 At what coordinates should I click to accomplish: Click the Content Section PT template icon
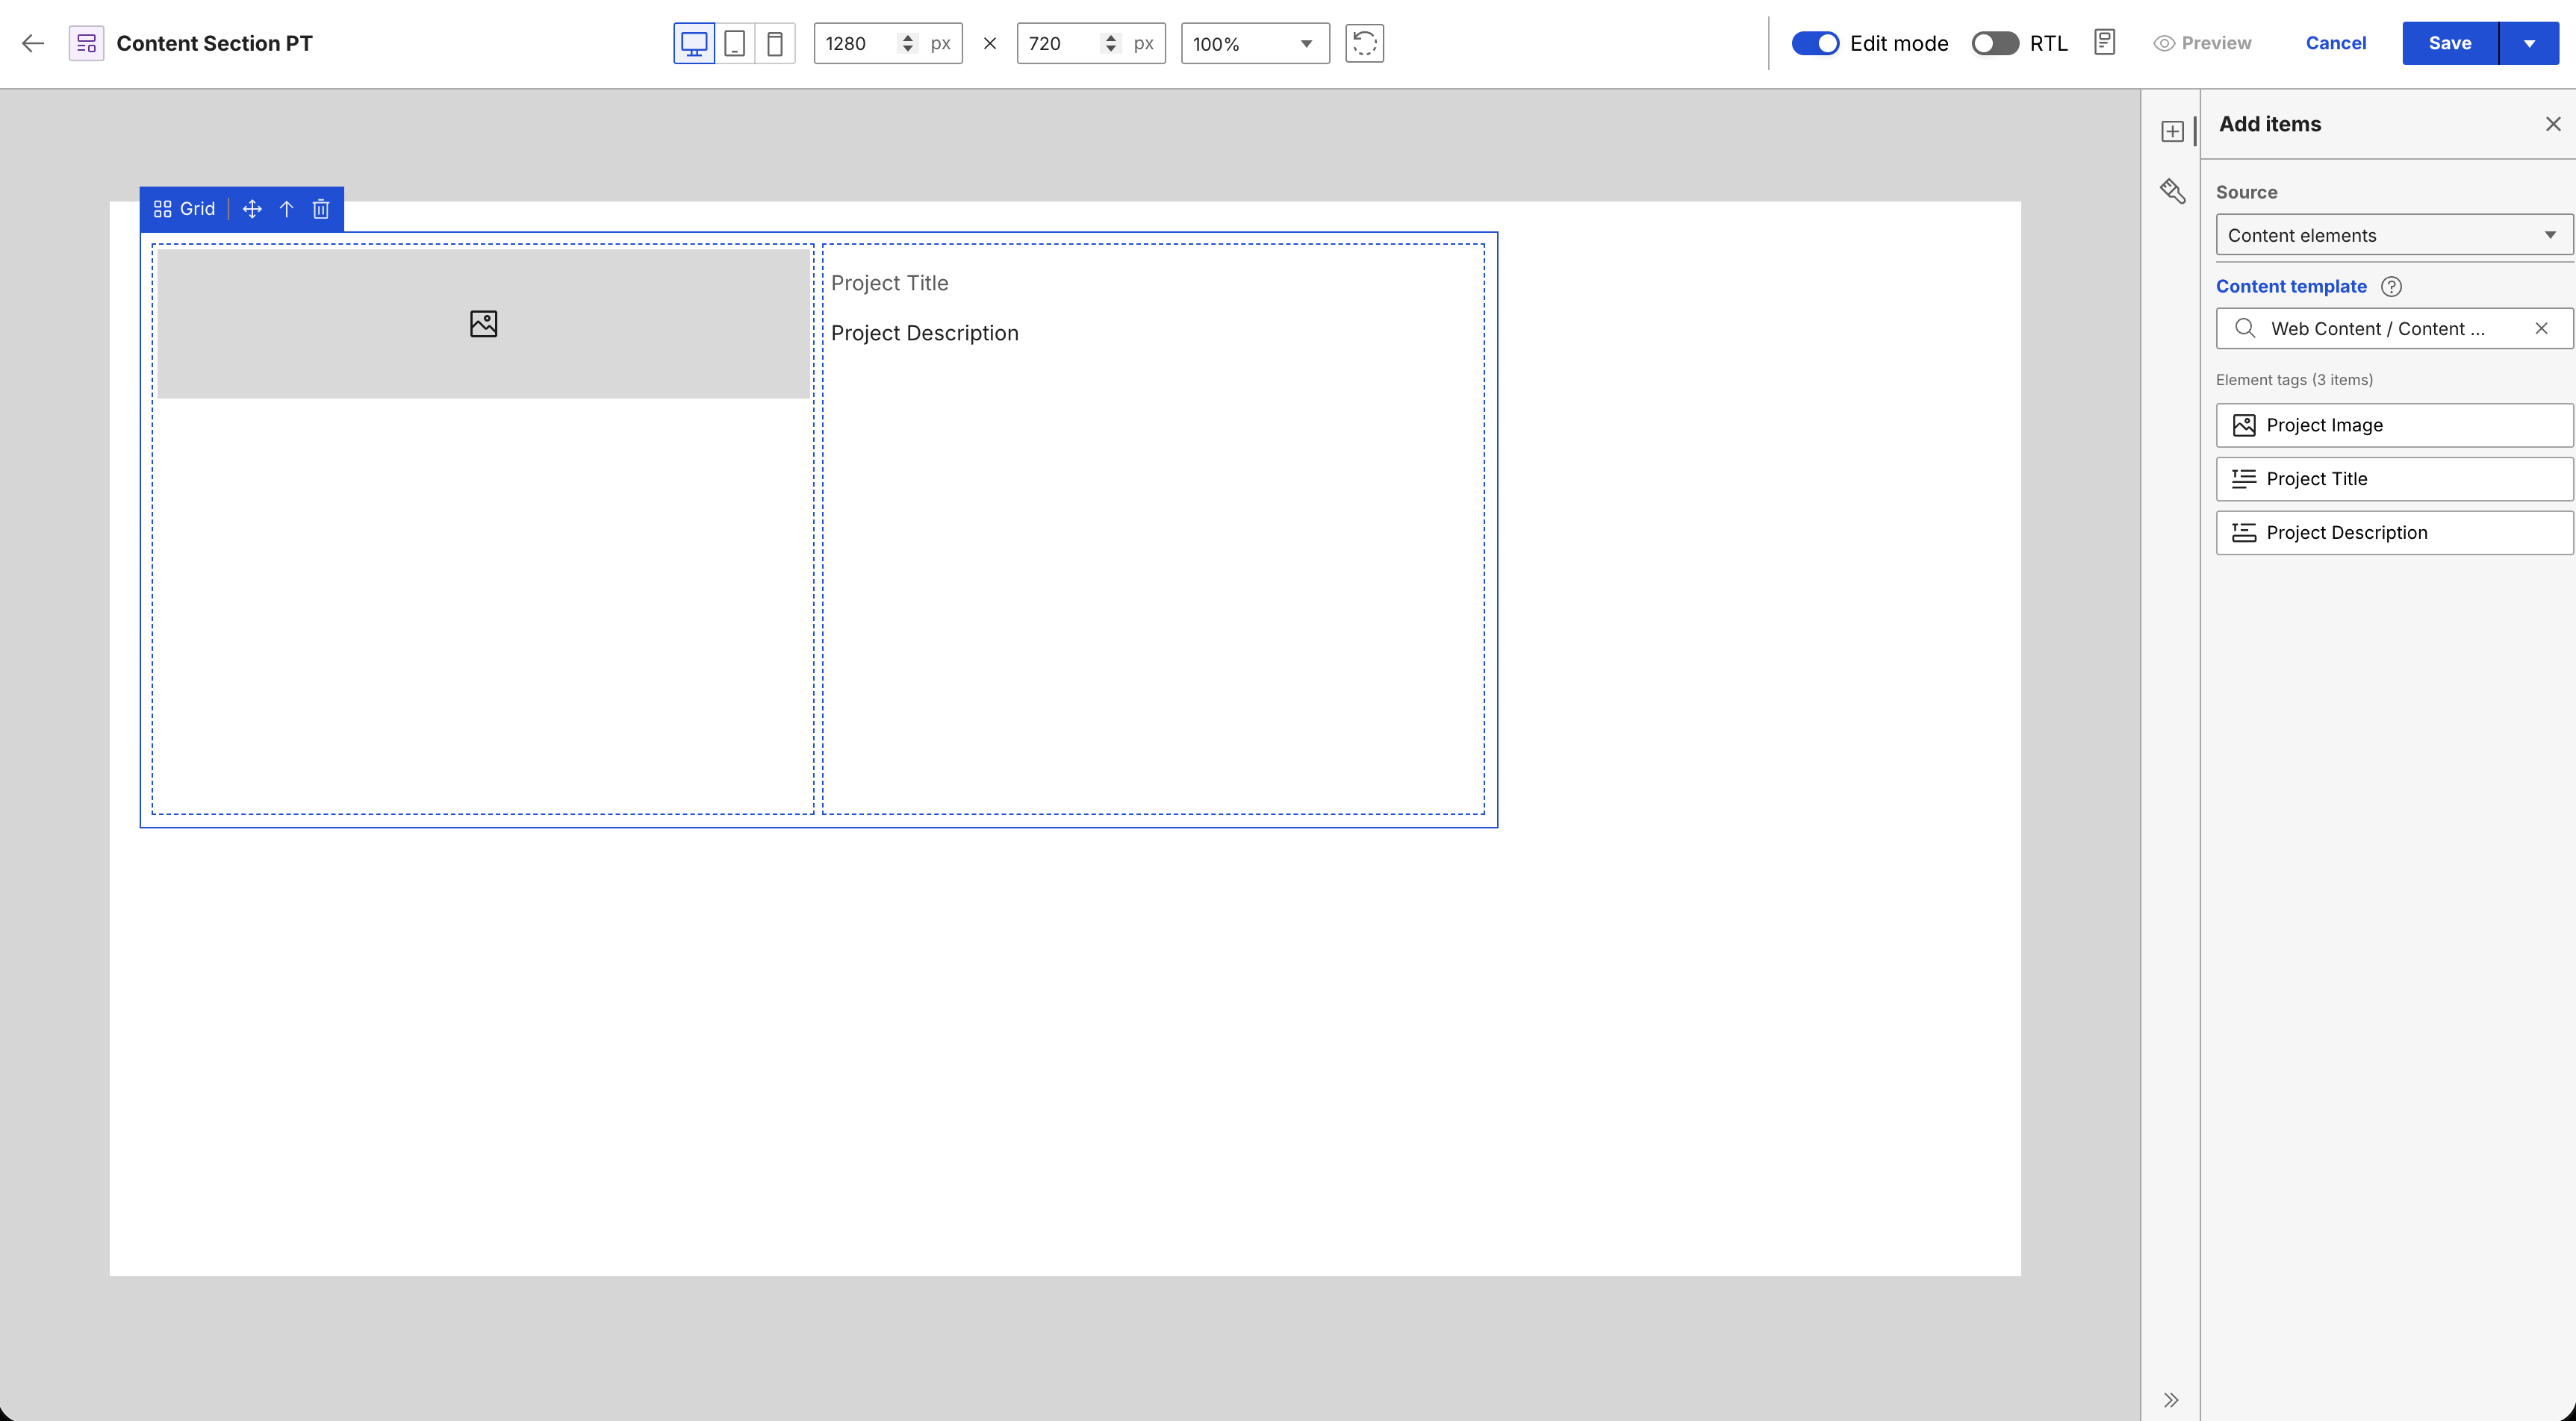[87, 43]
